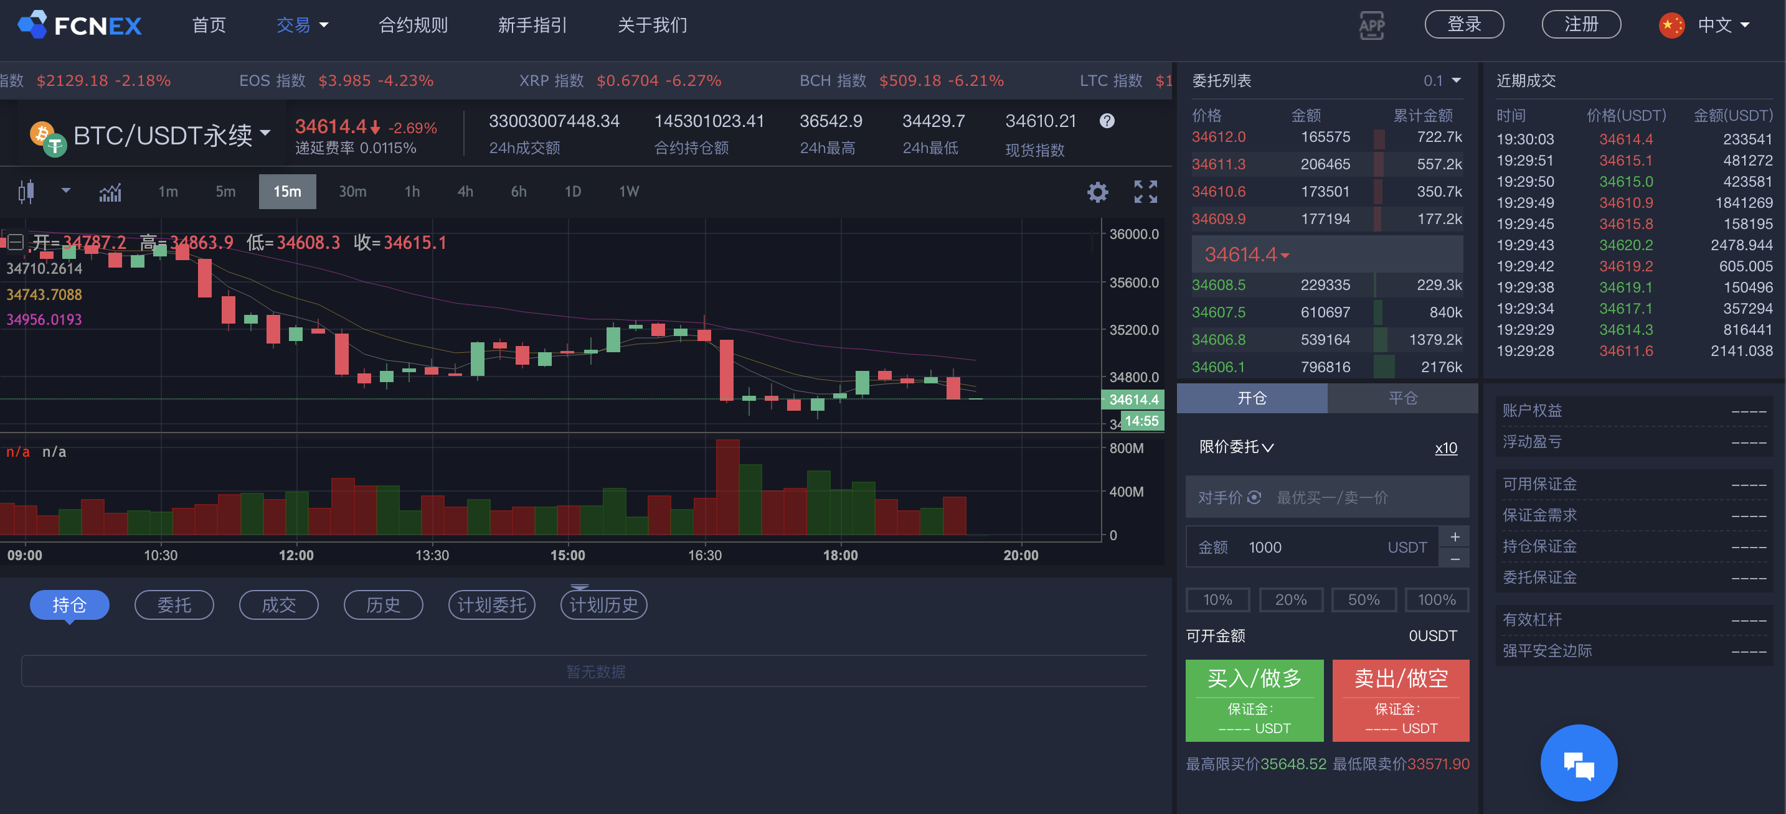Increase amount with plus stepper
The width and height of the screenshot is (1786, 814).
(1455, 536)
